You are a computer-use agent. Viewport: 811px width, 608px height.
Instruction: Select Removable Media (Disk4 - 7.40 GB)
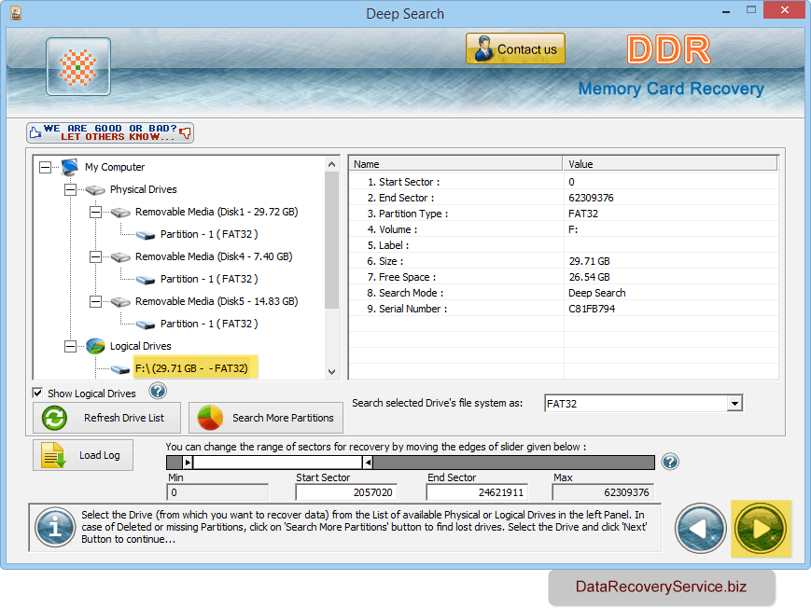214,257
